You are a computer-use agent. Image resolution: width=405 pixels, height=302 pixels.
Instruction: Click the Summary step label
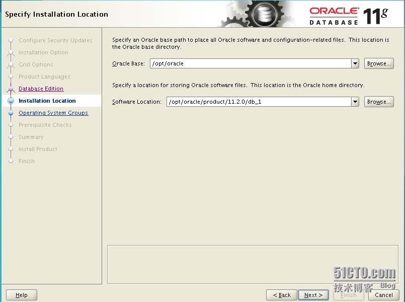[x=31, y=137]
